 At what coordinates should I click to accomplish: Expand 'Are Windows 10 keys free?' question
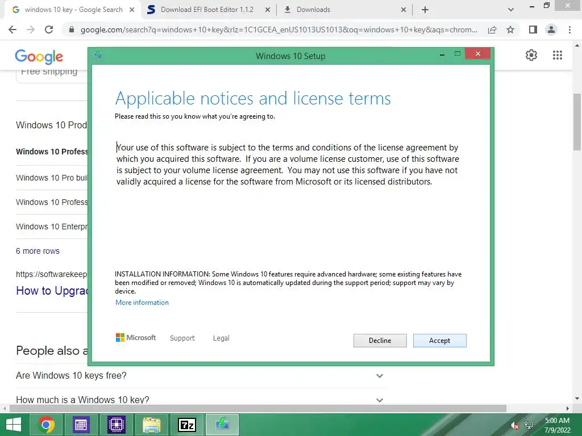[201, 376]
